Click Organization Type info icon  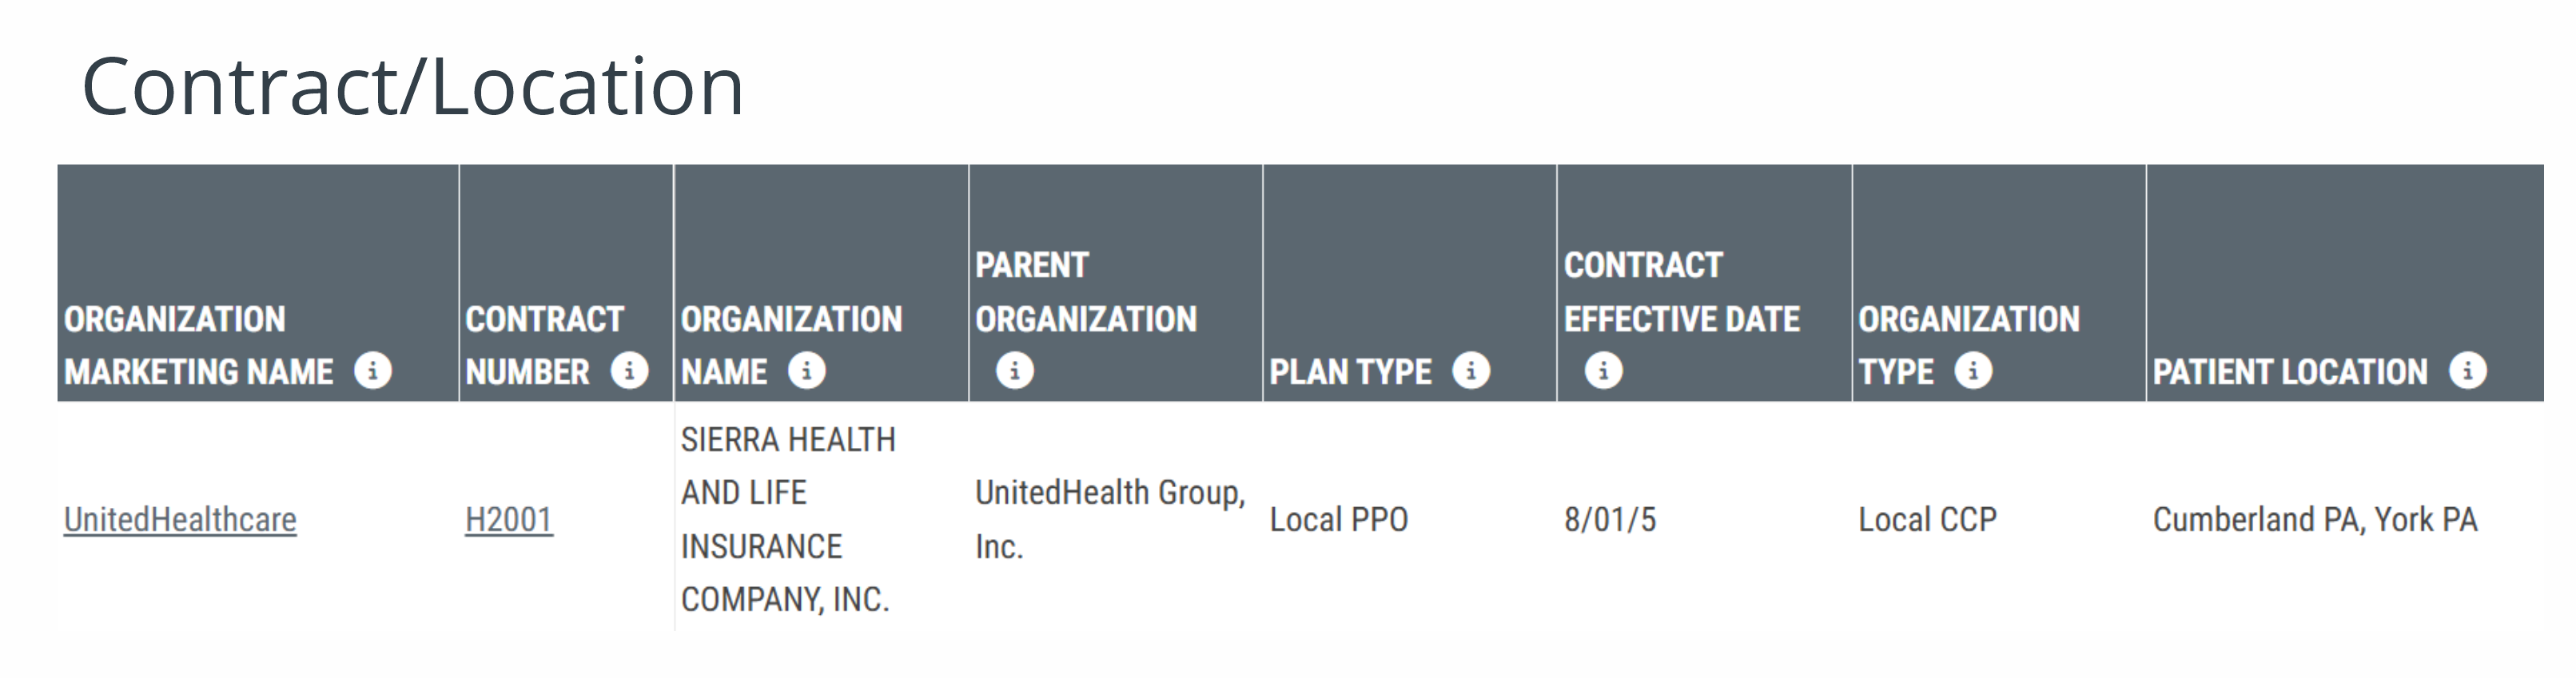[1973, 371]
